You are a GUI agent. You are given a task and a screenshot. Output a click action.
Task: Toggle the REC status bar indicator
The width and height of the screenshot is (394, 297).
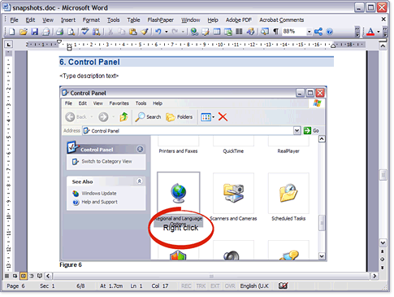click(186, 286)
